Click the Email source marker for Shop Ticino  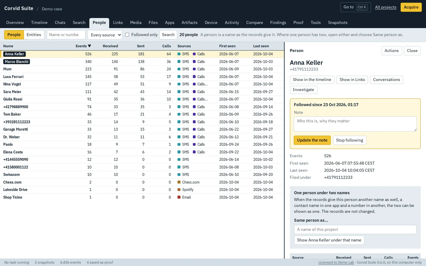tap(179, 197)
